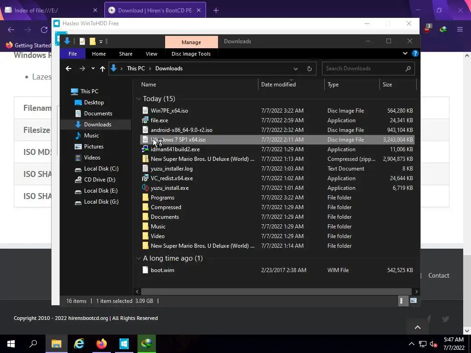The width and height of the screenshot is (471, 353).
Task: Collapse the Today (15) group
Action: (138, 98)
